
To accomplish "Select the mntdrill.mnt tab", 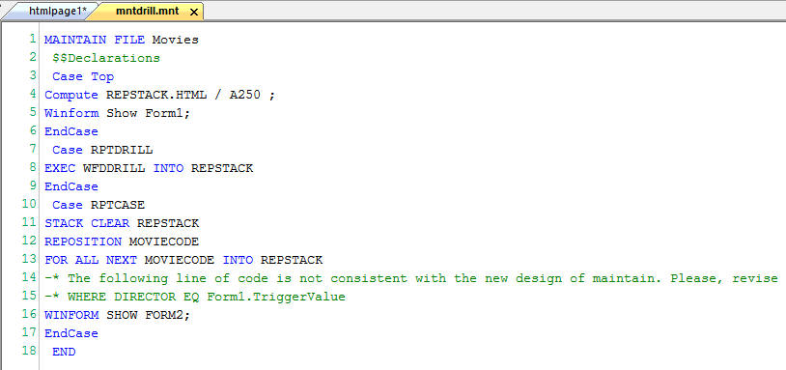I will 147,11.
